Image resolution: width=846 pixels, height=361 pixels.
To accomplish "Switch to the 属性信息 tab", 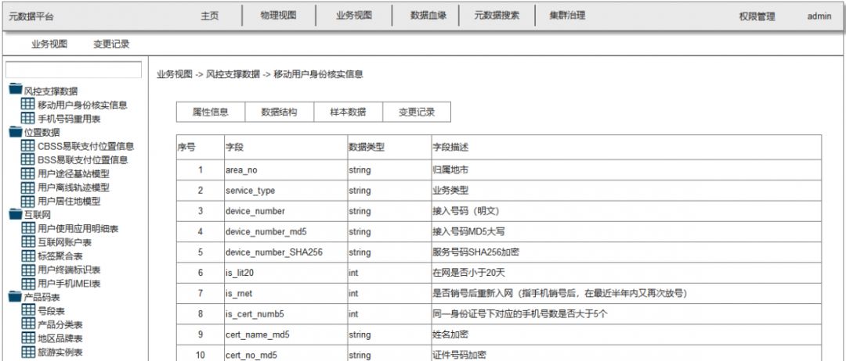I will point(211,112).
